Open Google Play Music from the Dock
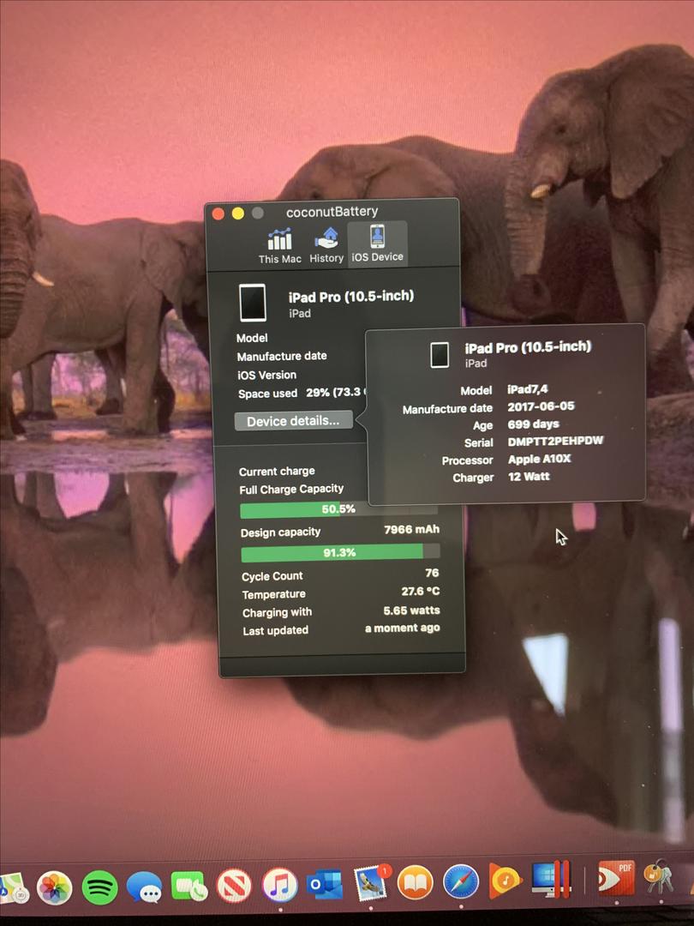This screenshot has height=926, width=694. 506,881
